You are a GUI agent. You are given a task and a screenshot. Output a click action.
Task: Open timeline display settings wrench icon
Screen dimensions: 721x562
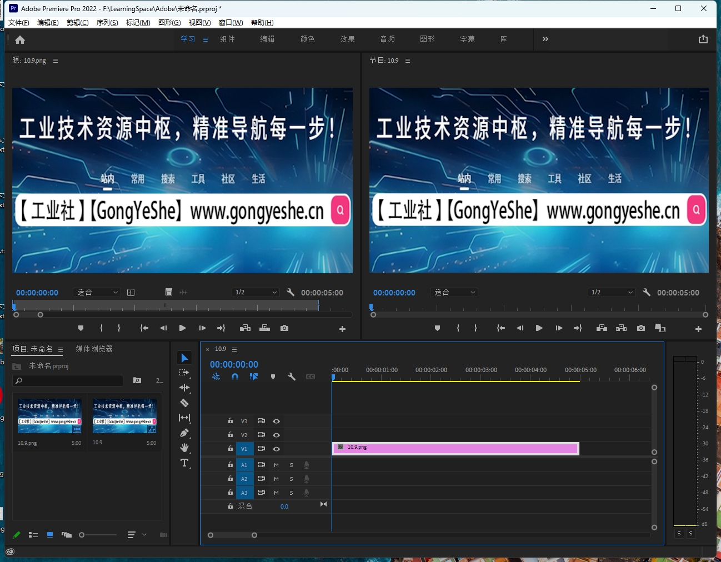(292, 377)
